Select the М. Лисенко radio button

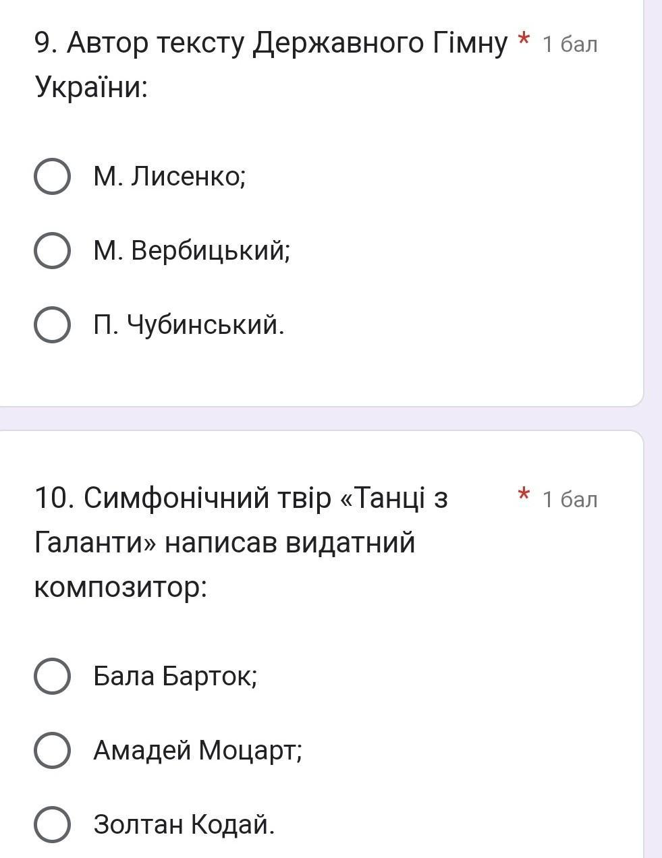pos(52,177)
